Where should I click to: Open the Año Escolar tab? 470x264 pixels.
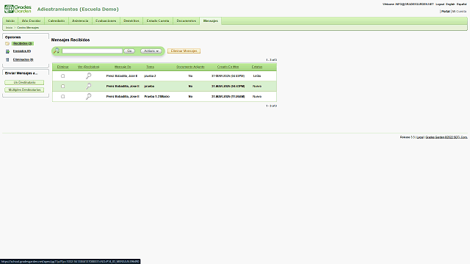coord(31,21)
